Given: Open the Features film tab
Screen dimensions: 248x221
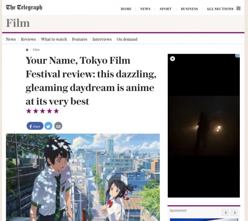Looking at the screenshot, I should [x=80, y=39].
